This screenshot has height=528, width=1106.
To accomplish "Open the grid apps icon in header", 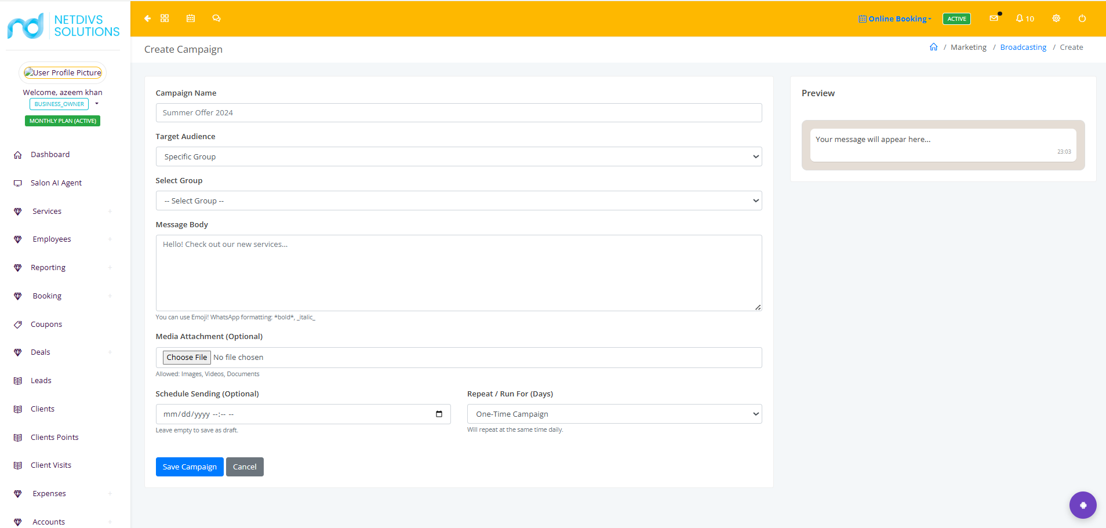I will (165, 19).
